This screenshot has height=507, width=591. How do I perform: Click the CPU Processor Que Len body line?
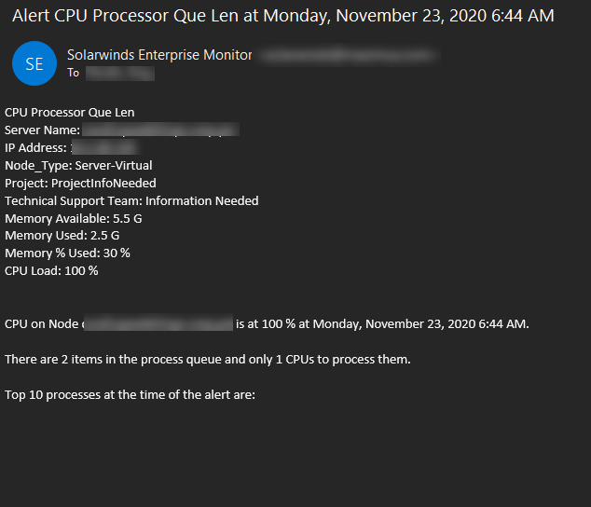(70, 113)
